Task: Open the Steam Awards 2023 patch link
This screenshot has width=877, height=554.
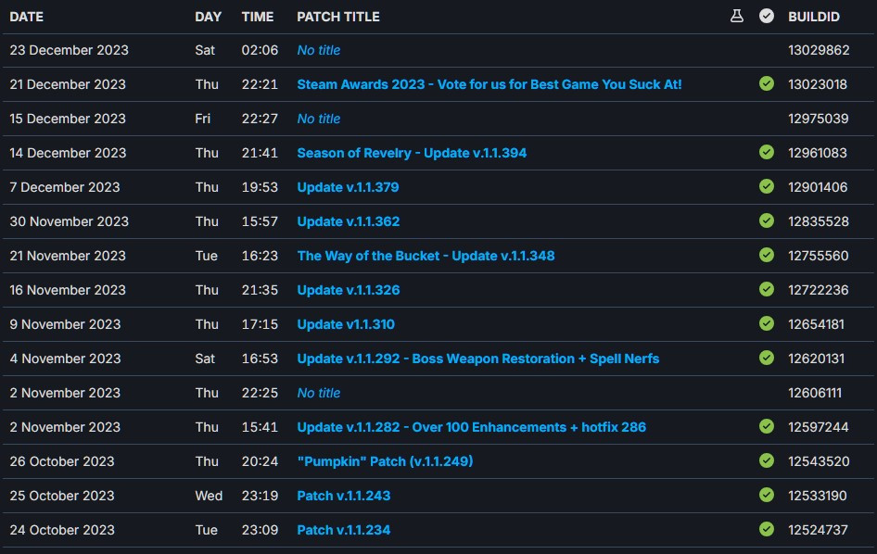Action: (489, 84)
